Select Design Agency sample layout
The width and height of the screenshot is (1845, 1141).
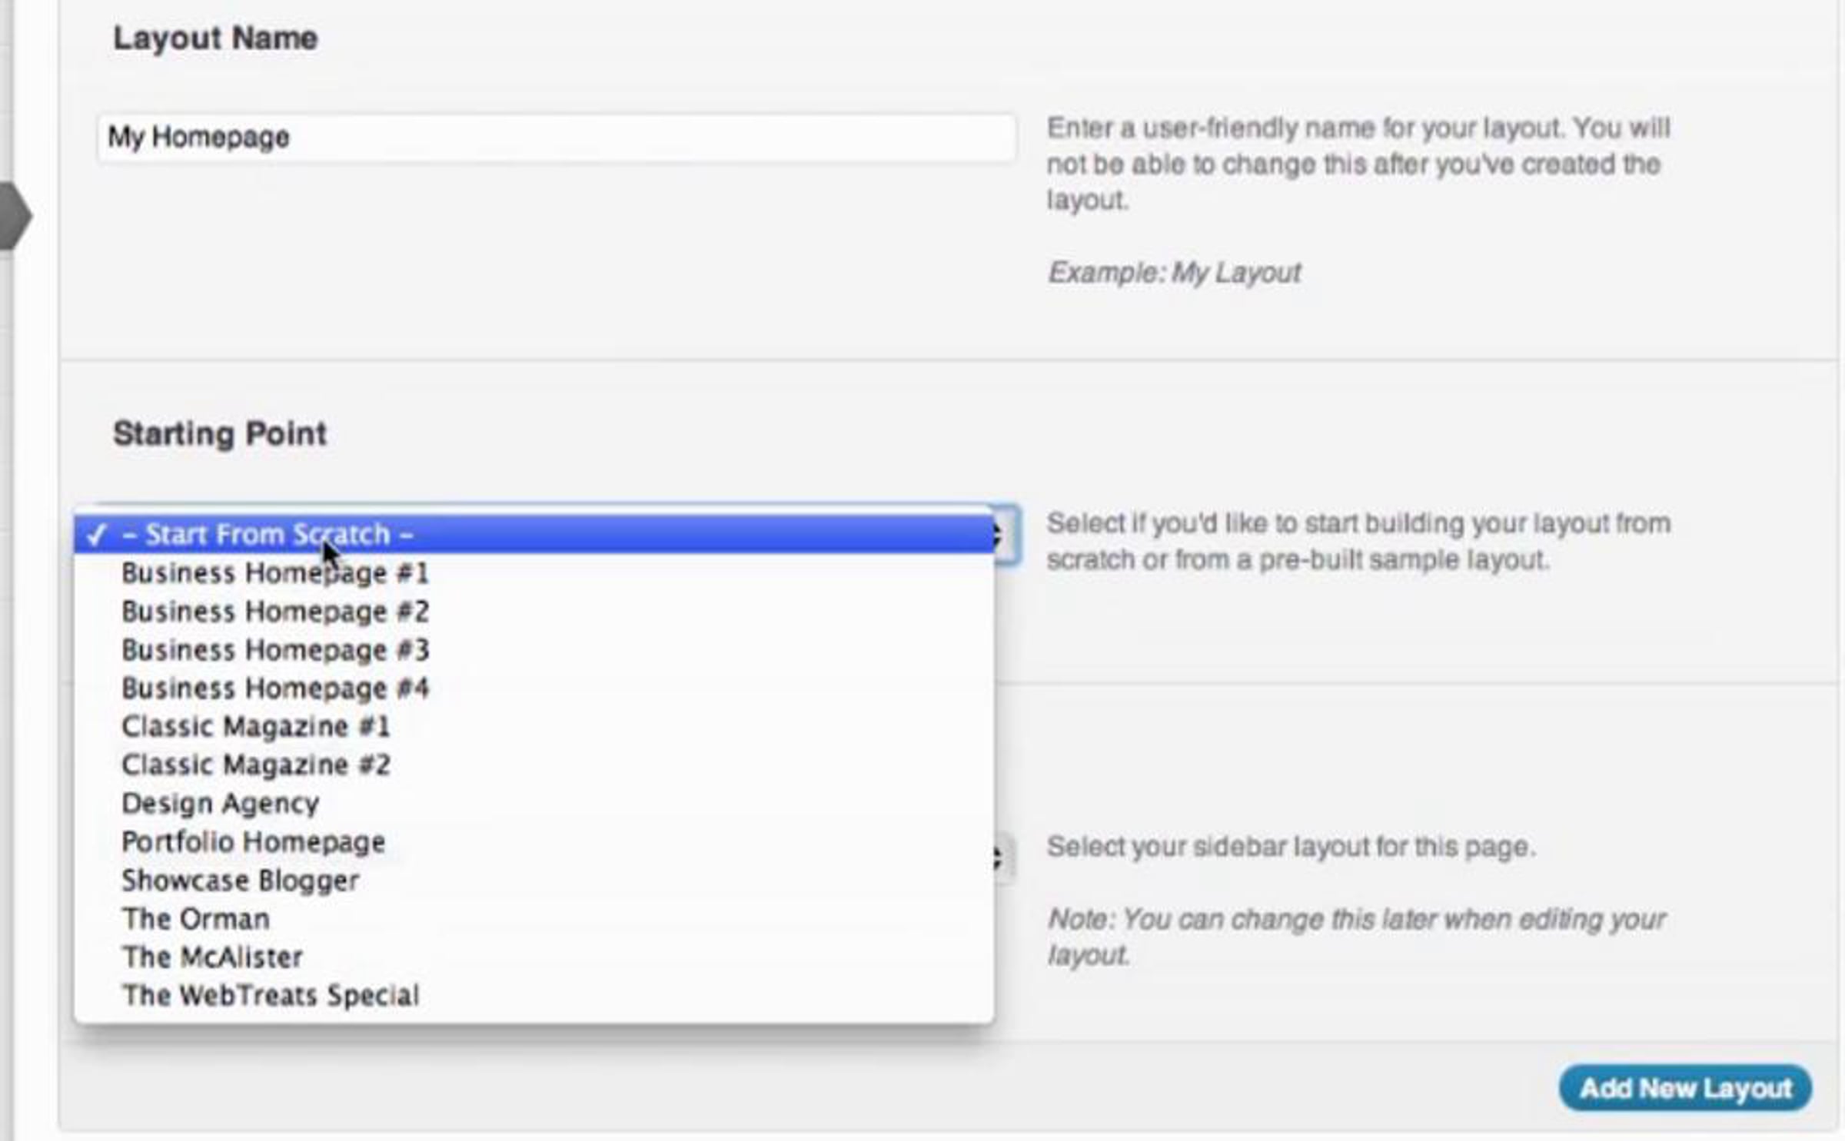point(534,804)
